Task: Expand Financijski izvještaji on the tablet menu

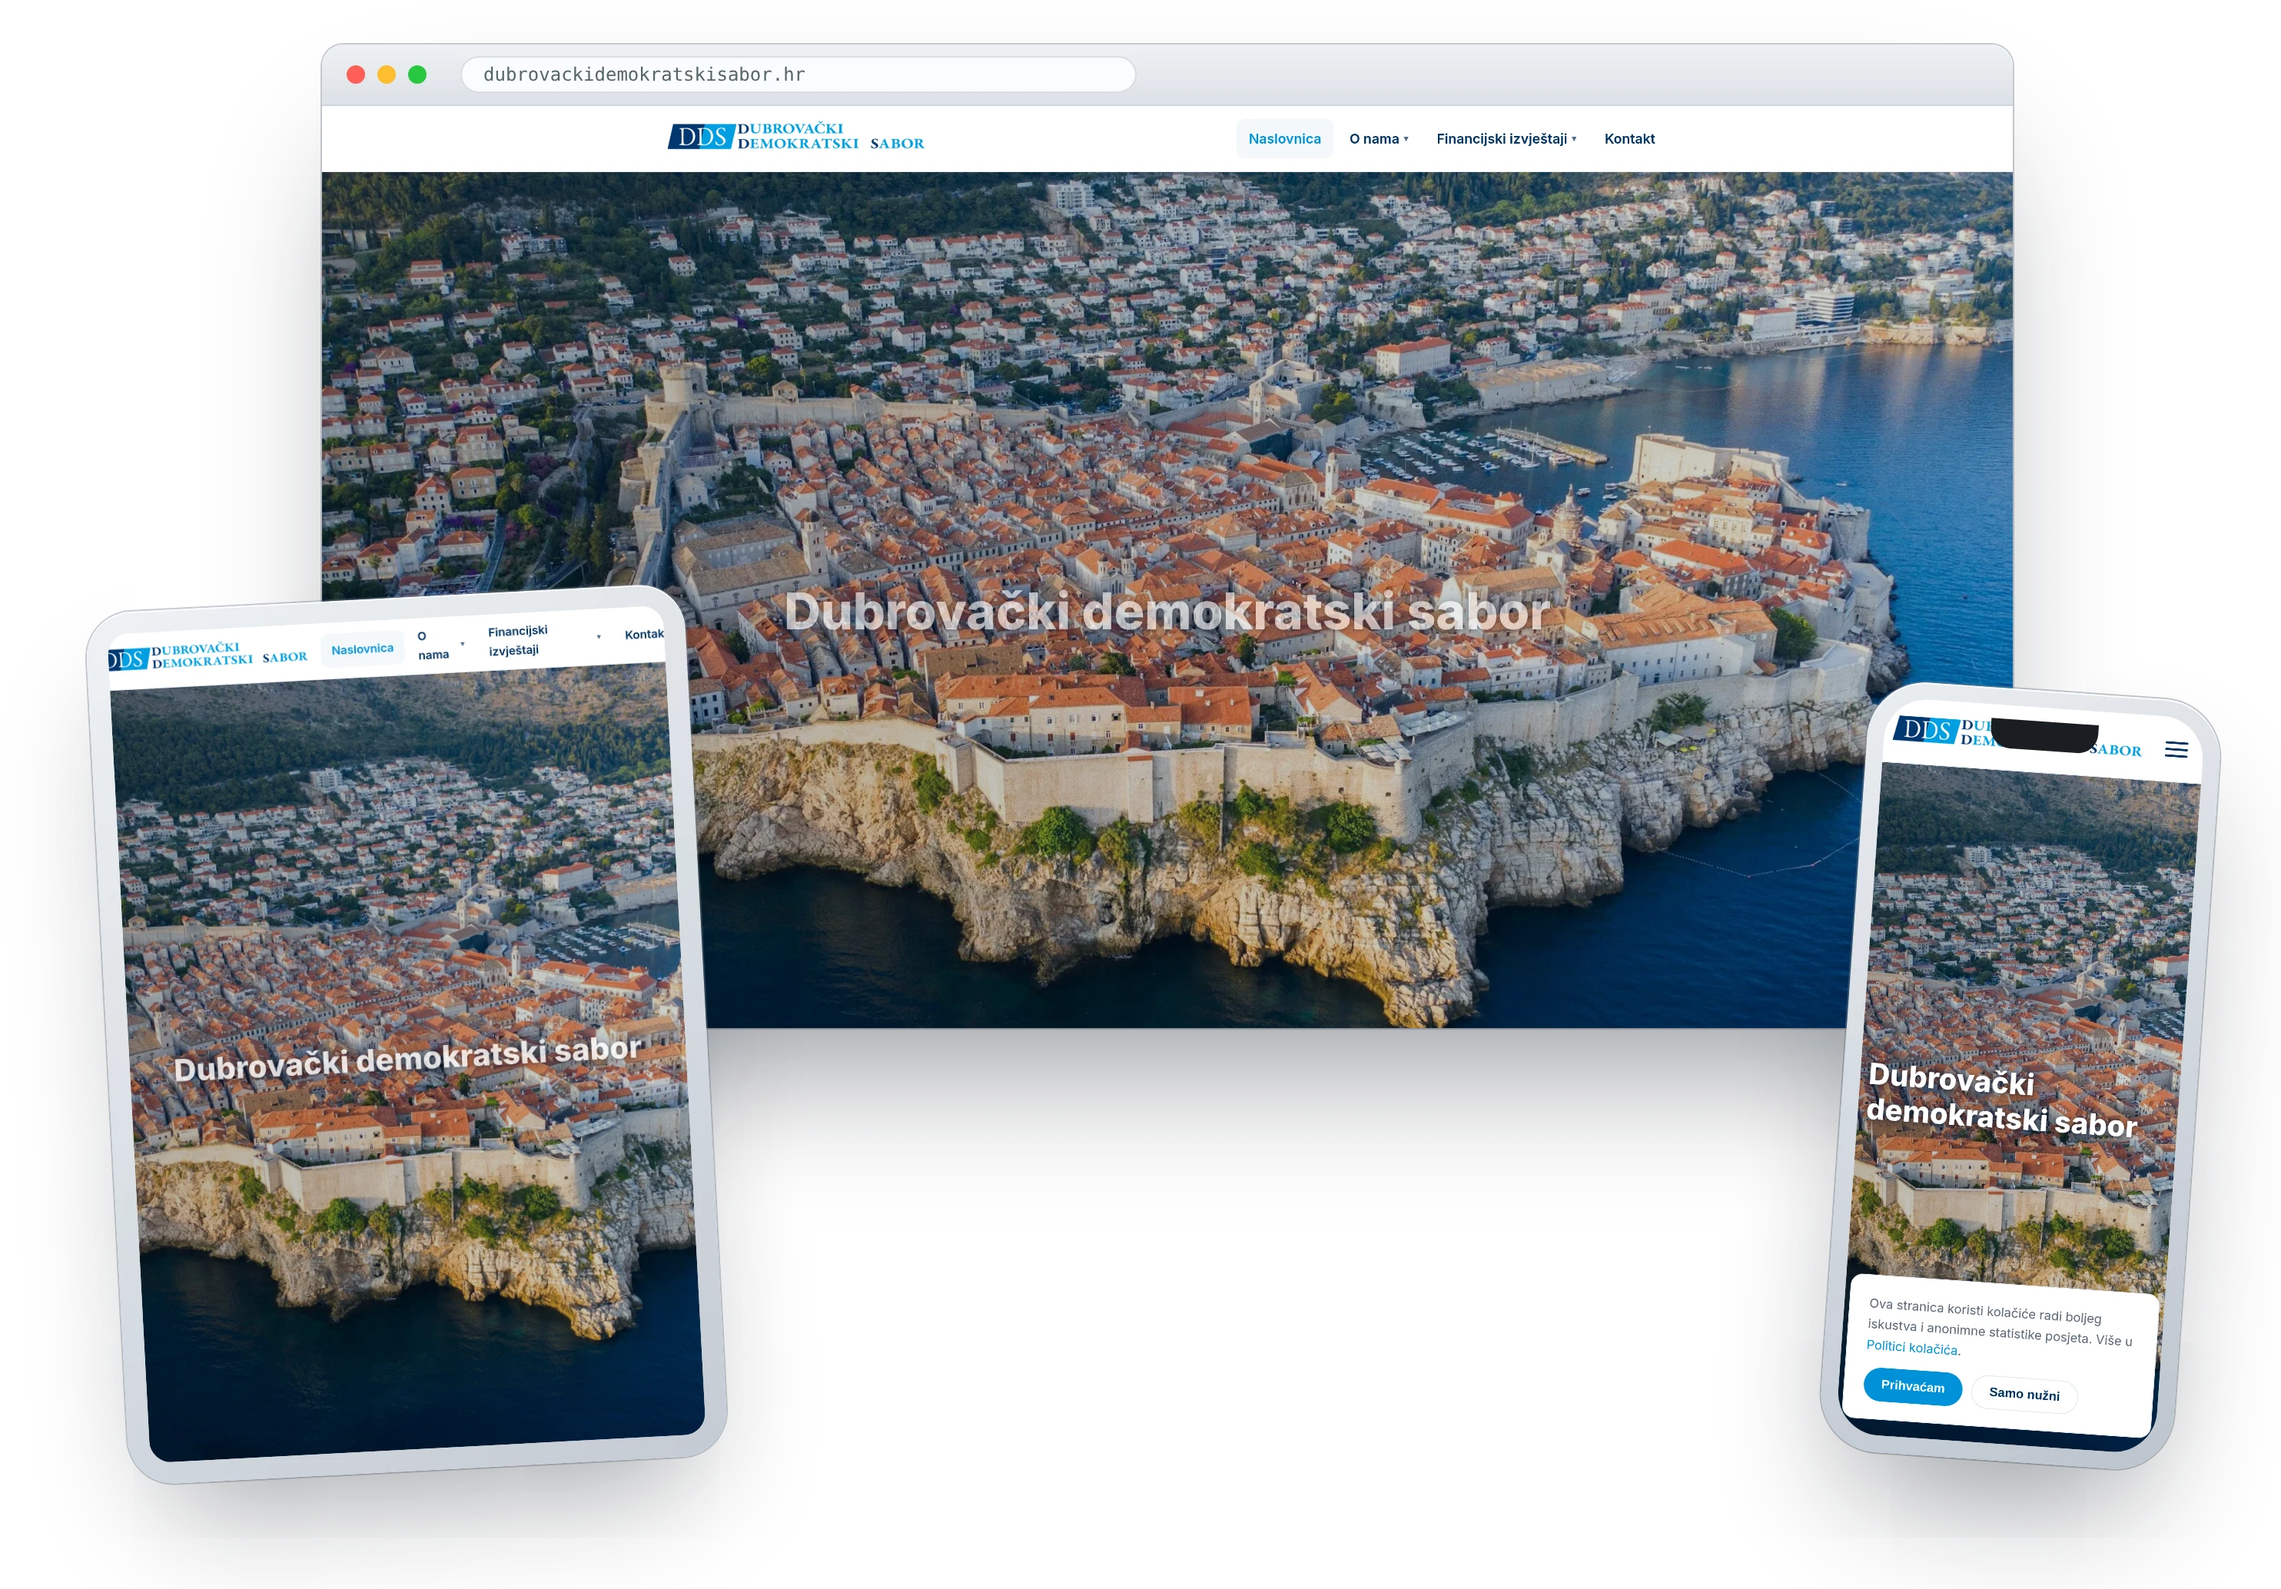Action: (x=543, y=639)
